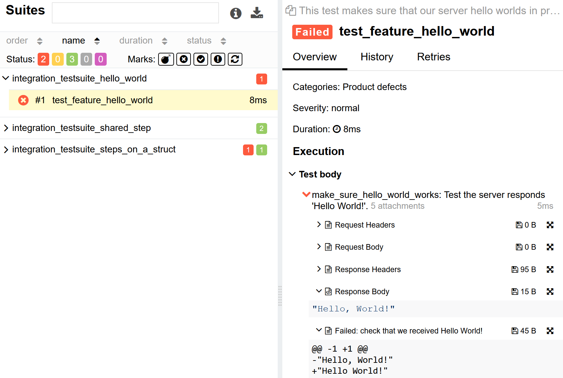This screenshot has height=378, width=563.
Task: Switch to the History tab
Action: point(377,57)
